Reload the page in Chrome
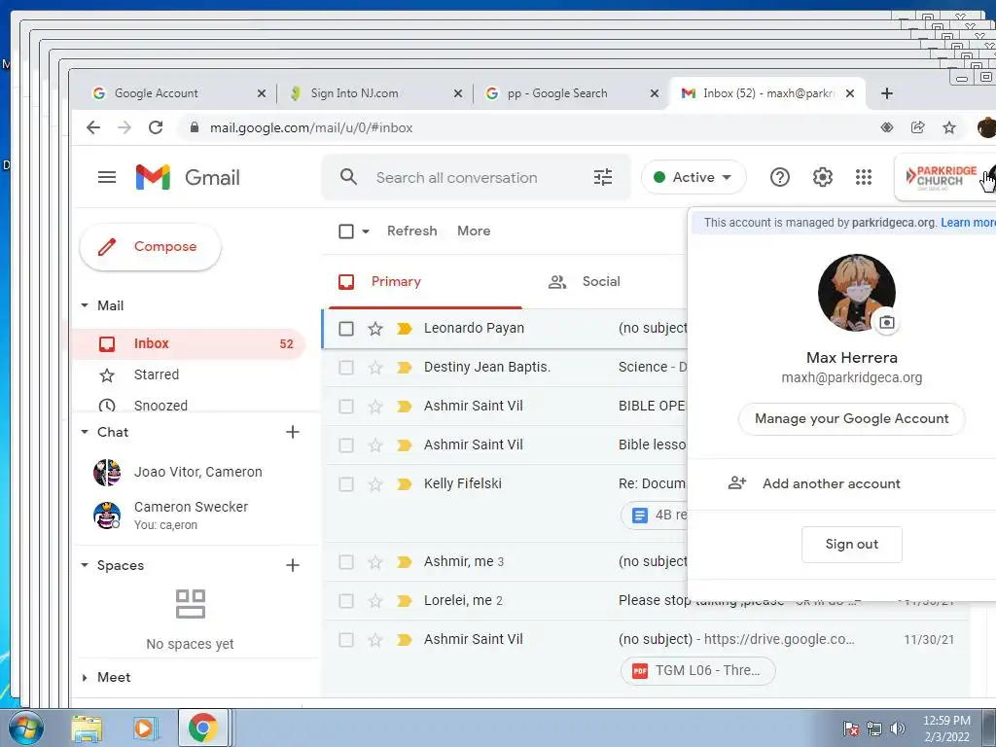This screenshot has height=747, width=996. point(156,127)
